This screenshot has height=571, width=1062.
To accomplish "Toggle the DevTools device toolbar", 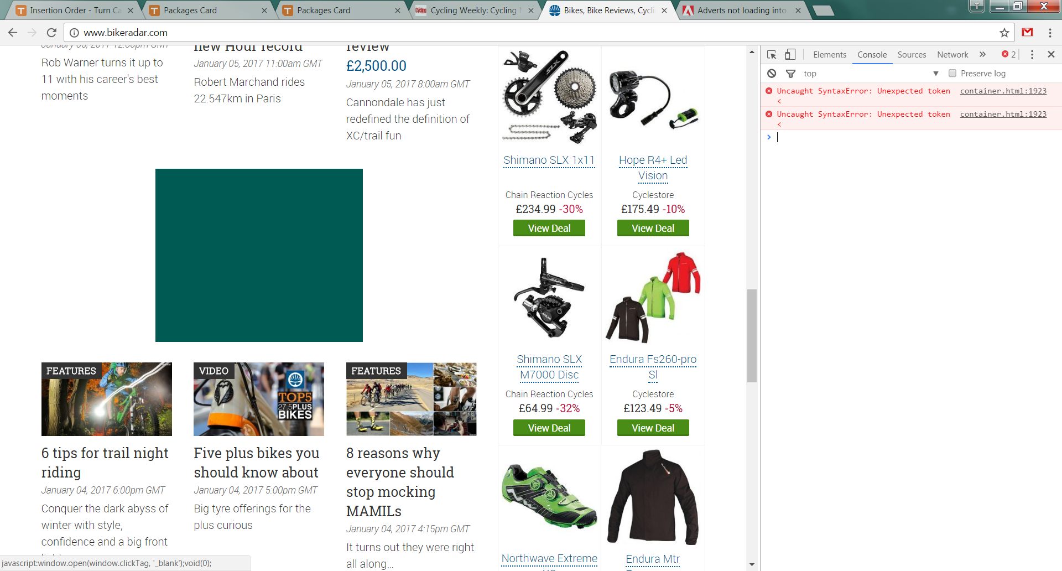I will coord(790,54).
